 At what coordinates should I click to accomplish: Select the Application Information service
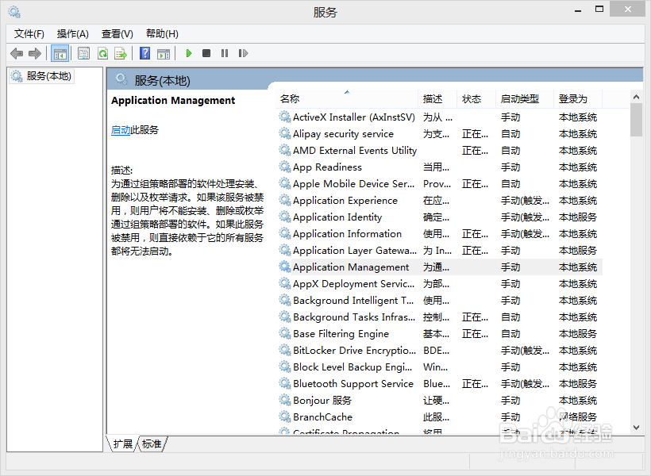(x=439, y=234)
